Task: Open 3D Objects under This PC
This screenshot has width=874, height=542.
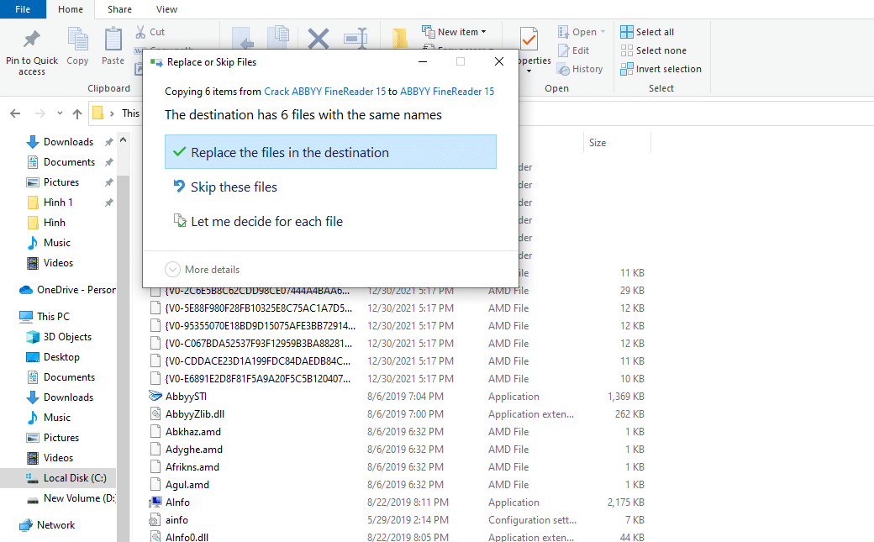Action: point(67,337)
